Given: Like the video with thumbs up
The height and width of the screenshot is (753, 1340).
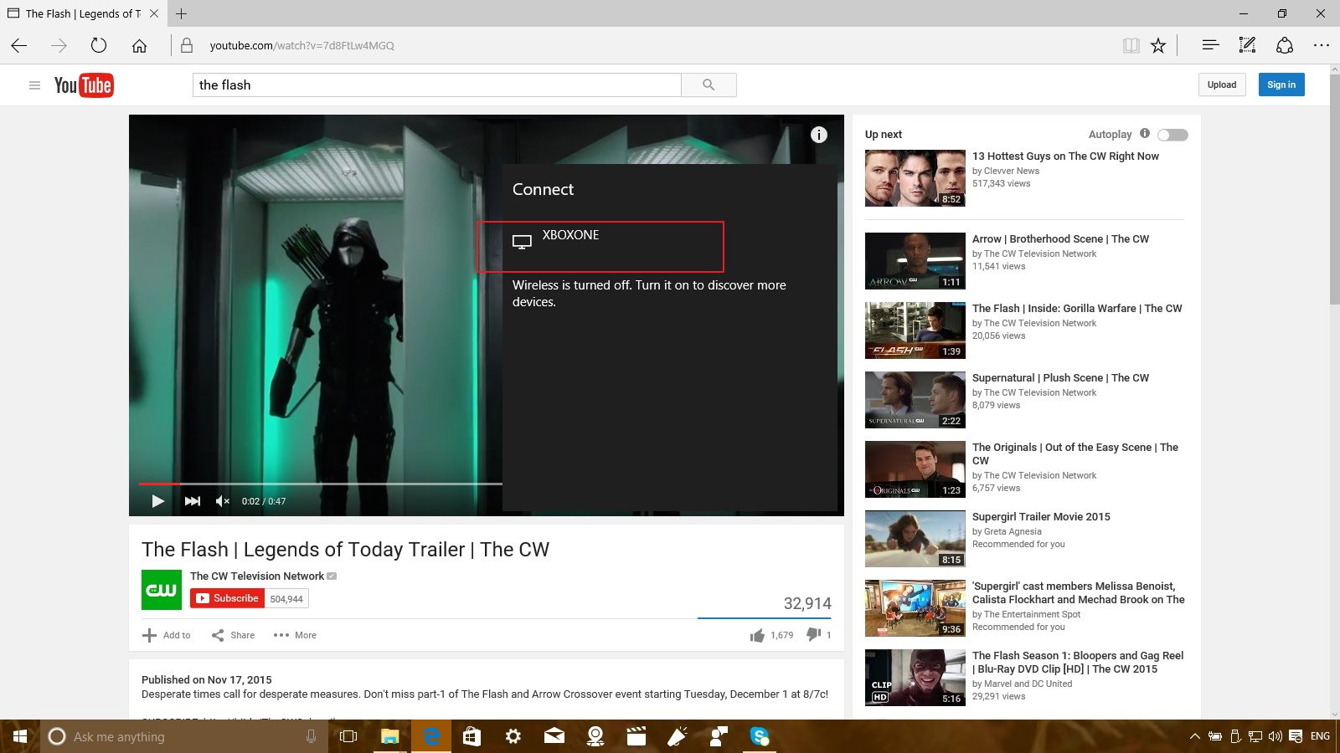Looking at the screenshot, I should click(x=758, y=636).
